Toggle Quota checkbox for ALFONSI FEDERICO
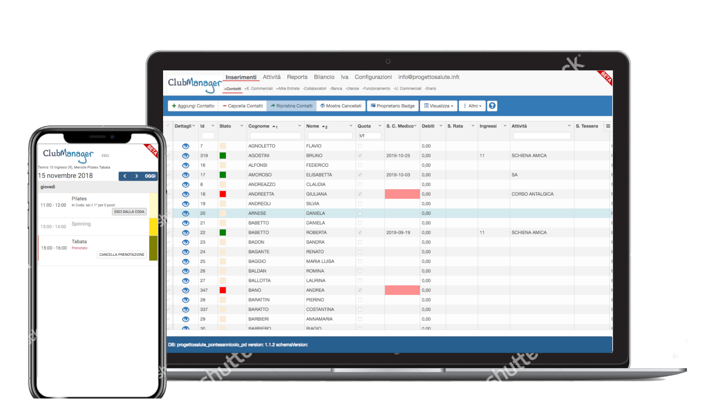 [360, 165]
